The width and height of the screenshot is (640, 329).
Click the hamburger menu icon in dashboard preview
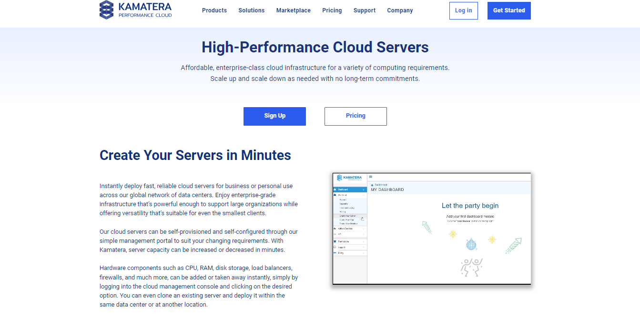[371, 177]
